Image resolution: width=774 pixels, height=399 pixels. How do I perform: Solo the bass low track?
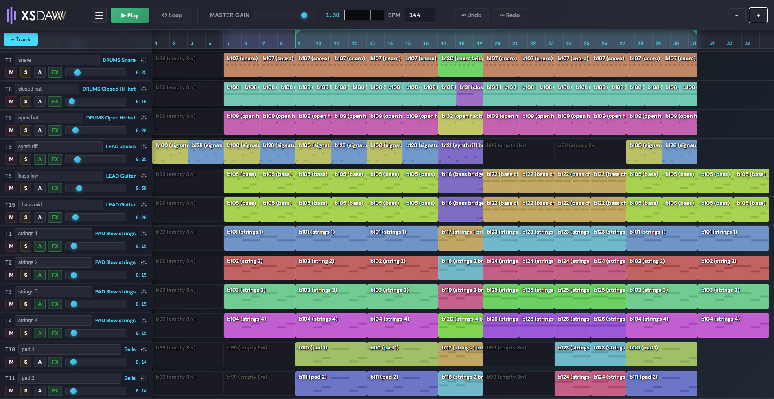pos(25,188)
